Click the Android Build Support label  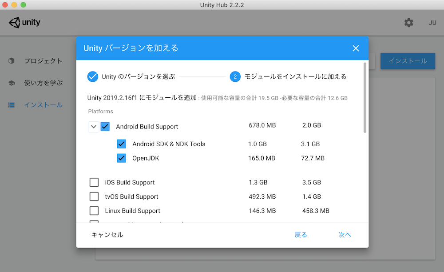coord(147,127)
